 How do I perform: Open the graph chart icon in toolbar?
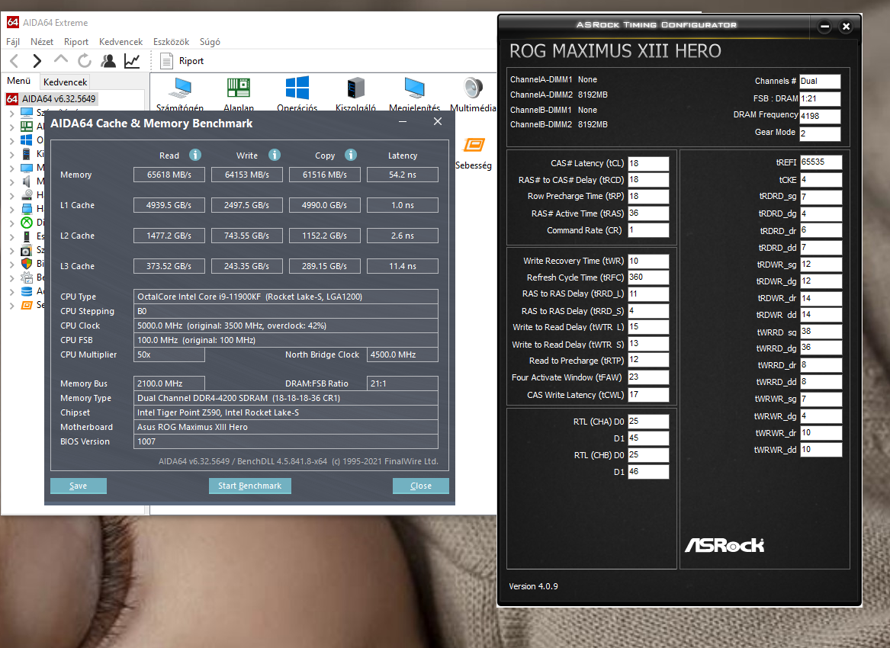click(132, 61)
